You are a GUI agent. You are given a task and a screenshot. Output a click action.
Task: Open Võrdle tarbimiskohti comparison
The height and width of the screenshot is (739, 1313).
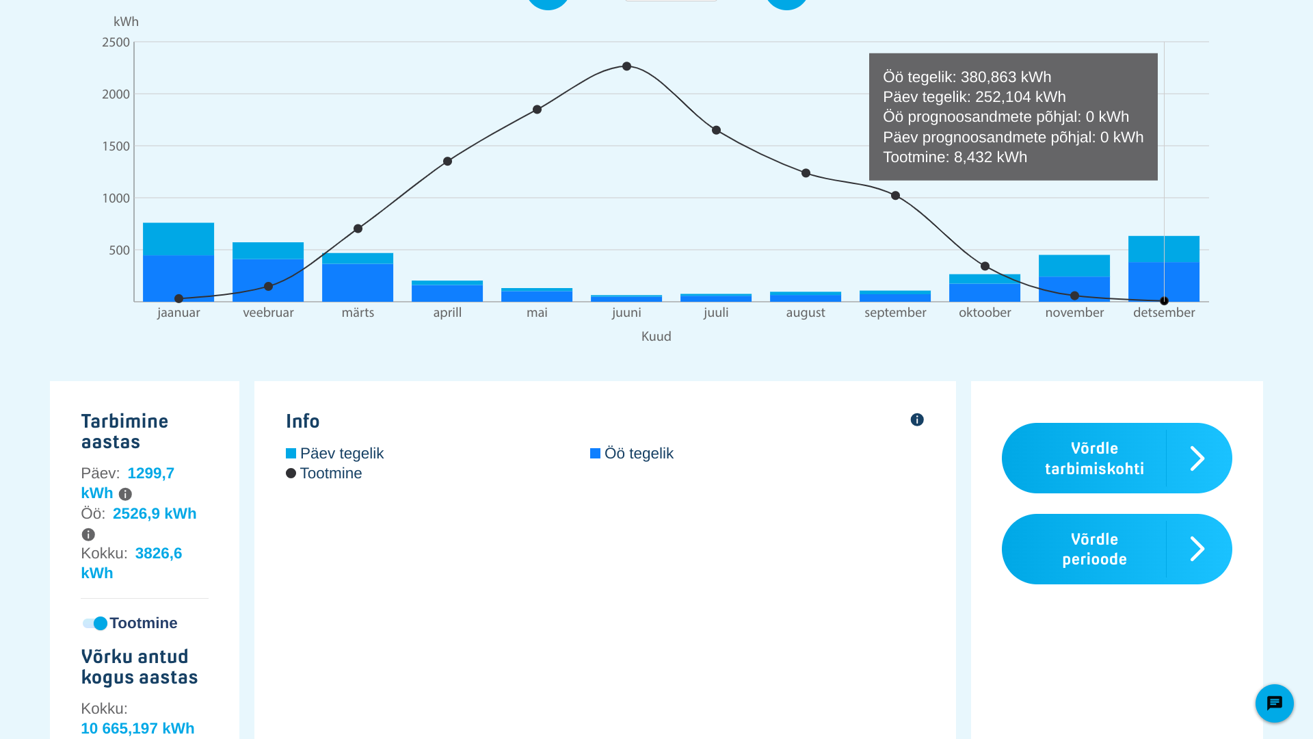point(1093,458)
